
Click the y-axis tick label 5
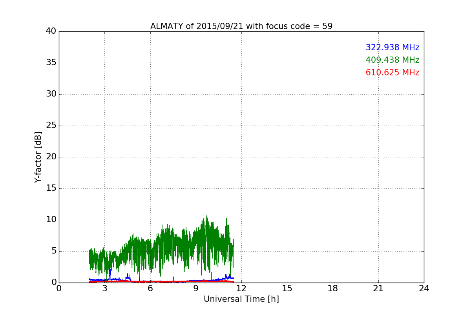tap(53, 251)
